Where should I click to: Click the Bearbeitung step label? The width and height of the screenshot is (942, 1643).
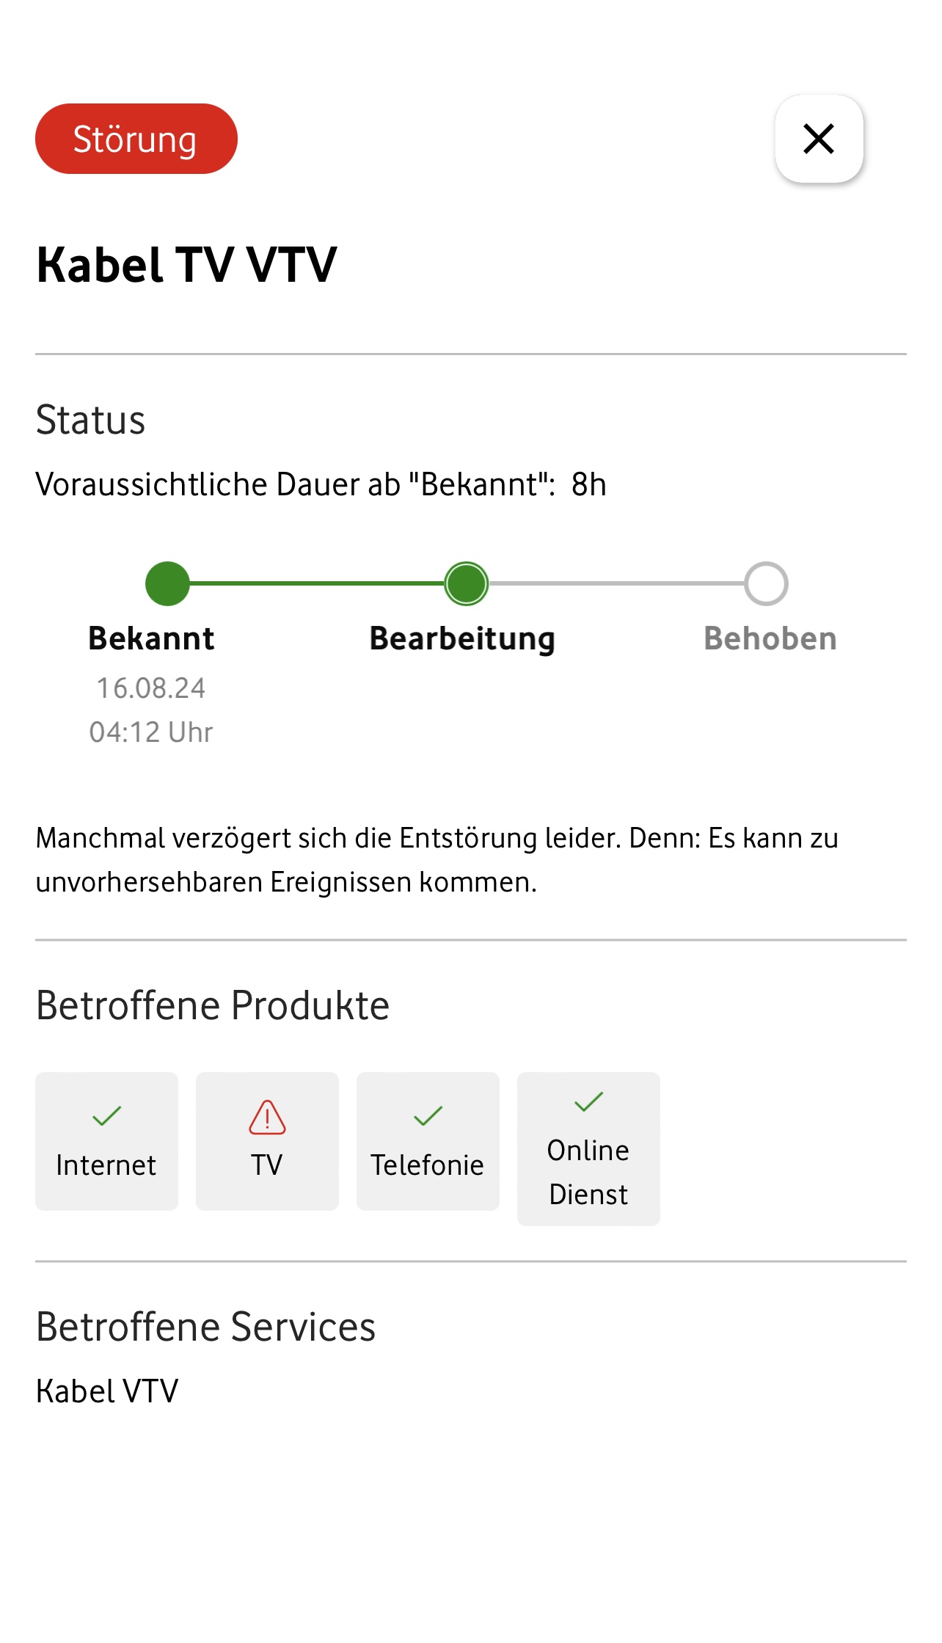pyautogui.click(x=462, y=638)
